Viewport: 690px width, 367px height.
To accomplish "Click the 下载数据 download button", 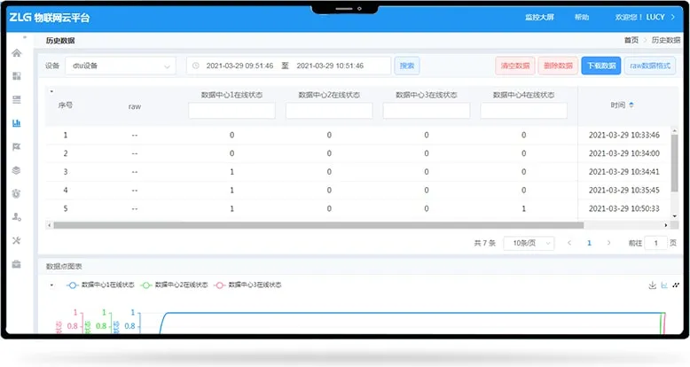I will click(x=600, y=66).
